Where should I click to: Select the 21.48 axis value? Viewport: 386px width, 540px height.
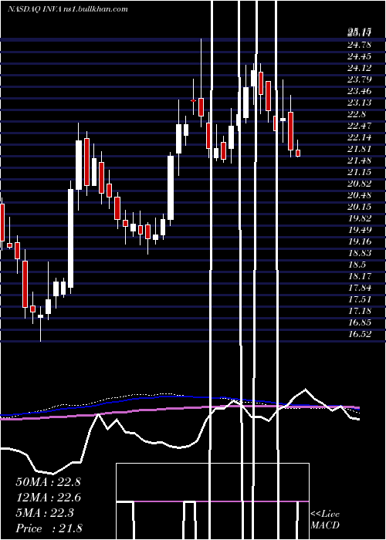(360, 160)
